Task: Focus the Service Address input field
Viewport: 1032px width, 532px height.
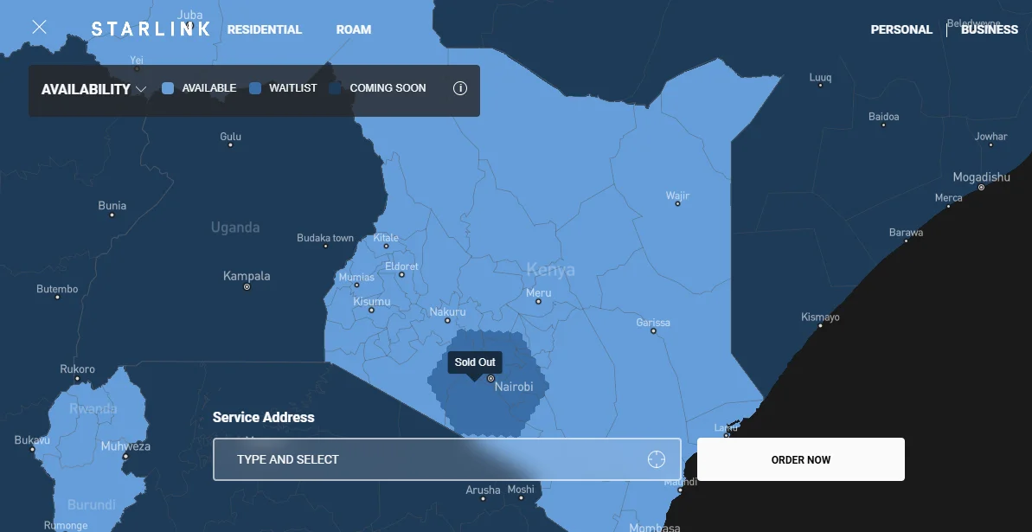Action: [x=447, y=459]
